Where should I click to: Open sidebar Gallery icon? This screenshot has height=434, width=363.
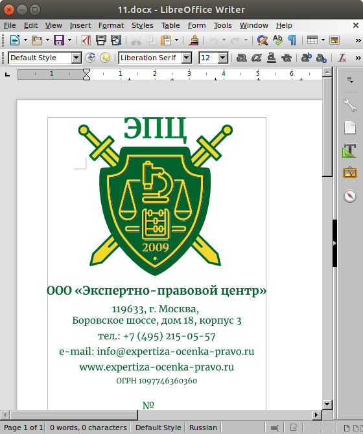tap(350, 173)
